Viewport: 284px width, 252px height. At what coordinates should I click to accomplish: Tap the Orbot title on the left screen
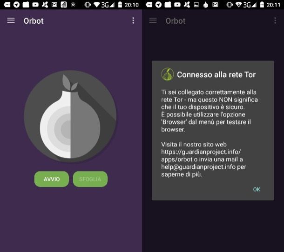pyautogui.click(x=34, y=21)
